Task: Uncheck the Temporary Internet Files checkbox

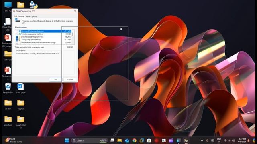Action: click(x=17, y=40)
